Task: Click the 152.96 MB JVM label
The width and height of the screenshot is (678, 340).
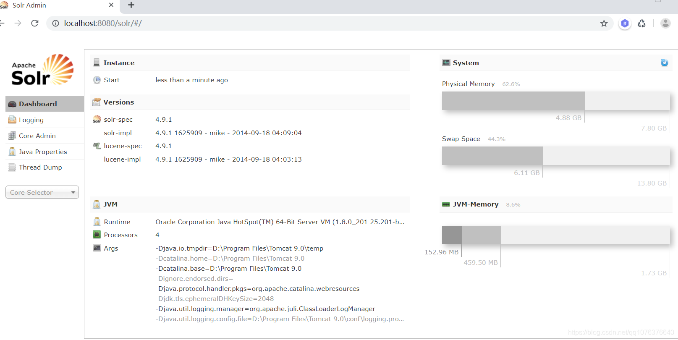Action: click(x=441, y=252)
